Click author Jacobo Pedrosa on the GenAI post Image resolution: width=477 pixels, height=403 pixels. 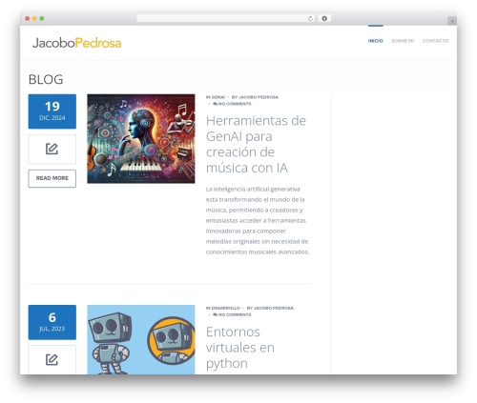259,97
